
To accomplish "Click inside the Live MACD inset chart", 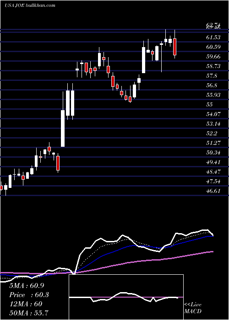I will point(126,297).
